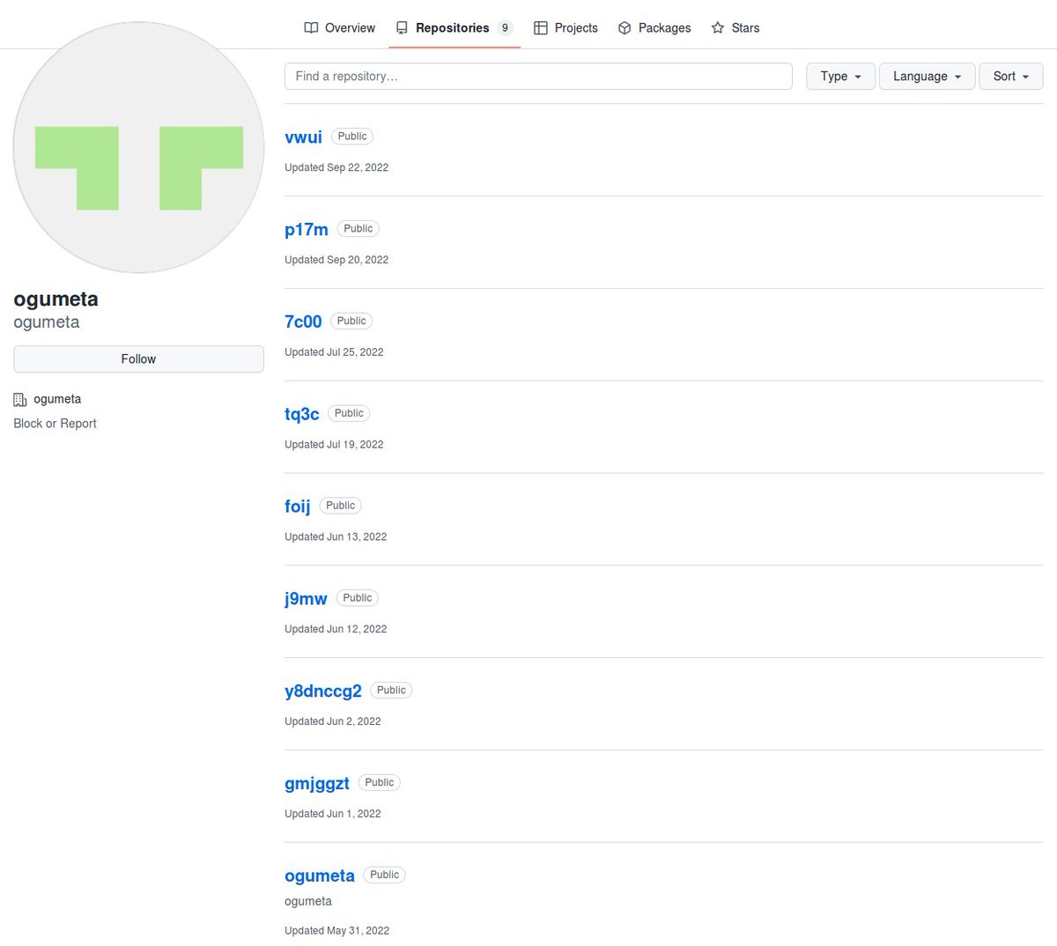Open the Projects tab
Screen dimensions: 1057x946
pos(566,28)
